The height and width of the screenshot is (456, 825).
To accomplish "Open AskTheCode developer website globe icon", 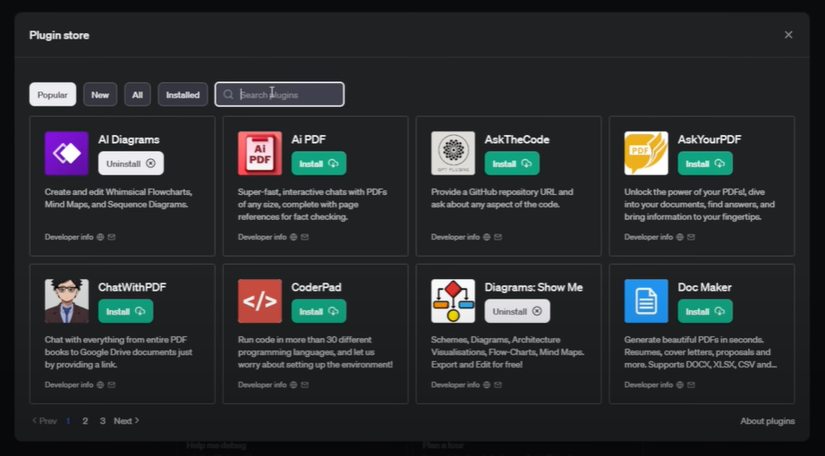I will [x=486, y=237].
